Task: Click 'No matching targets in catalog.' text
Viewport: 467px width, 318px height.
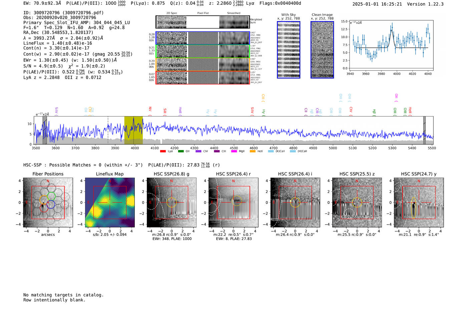Action: (63, 295)
